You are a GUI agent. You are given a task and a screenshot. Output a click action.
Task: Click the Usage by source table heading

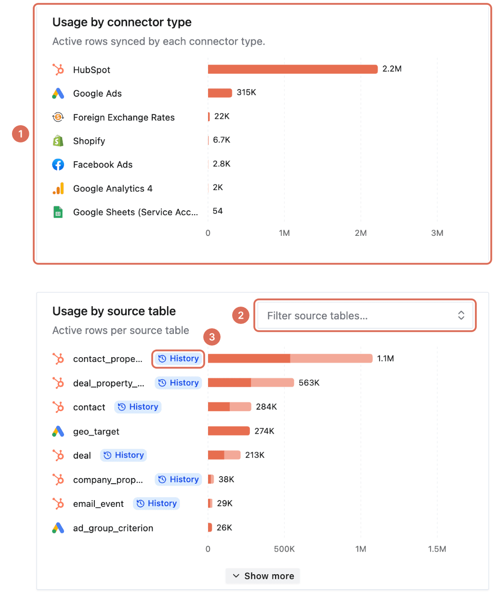pos(114,311)
